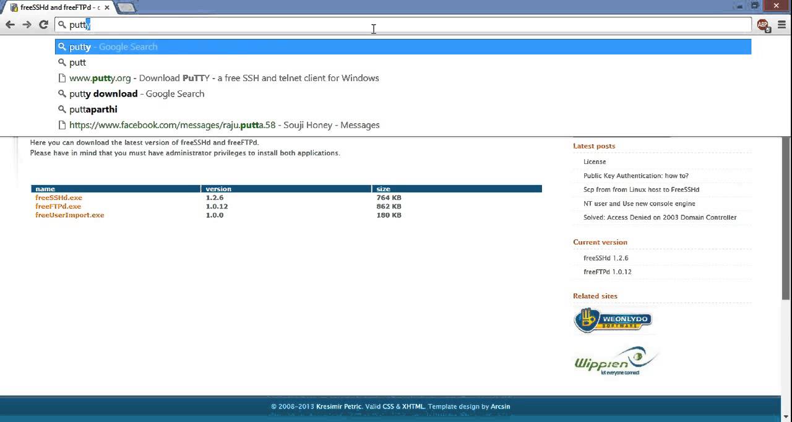
Task: Open the WeOnlyDo Software logo
Action: click(613, 320)
